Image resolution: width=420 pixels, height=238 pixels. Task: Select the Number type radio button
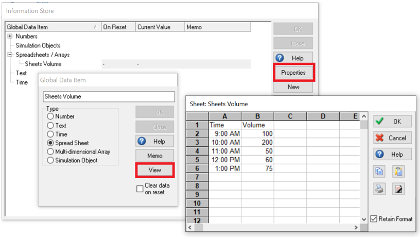(50, 116)
